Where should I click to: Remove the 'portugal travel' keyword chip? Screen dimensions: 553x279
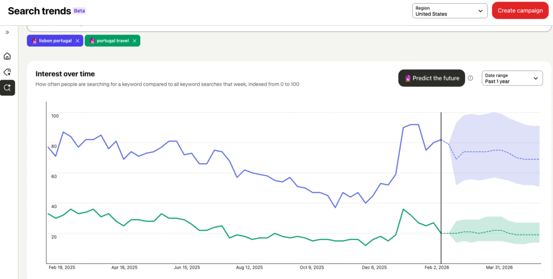134,41
